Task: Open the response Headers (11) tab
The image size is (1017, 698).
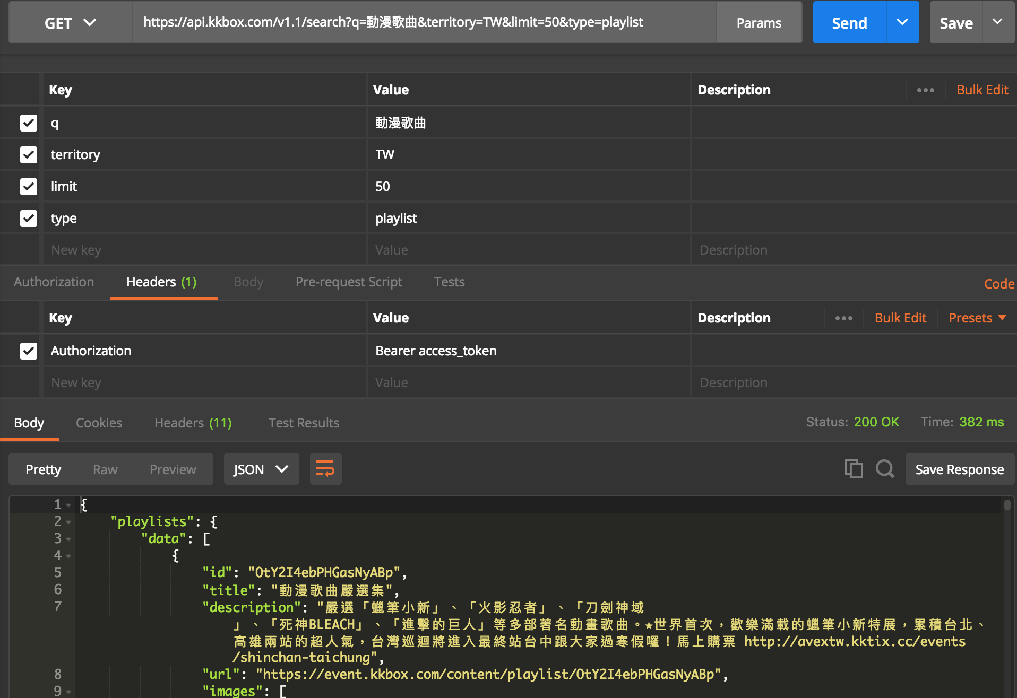Action: coord(193,423)
